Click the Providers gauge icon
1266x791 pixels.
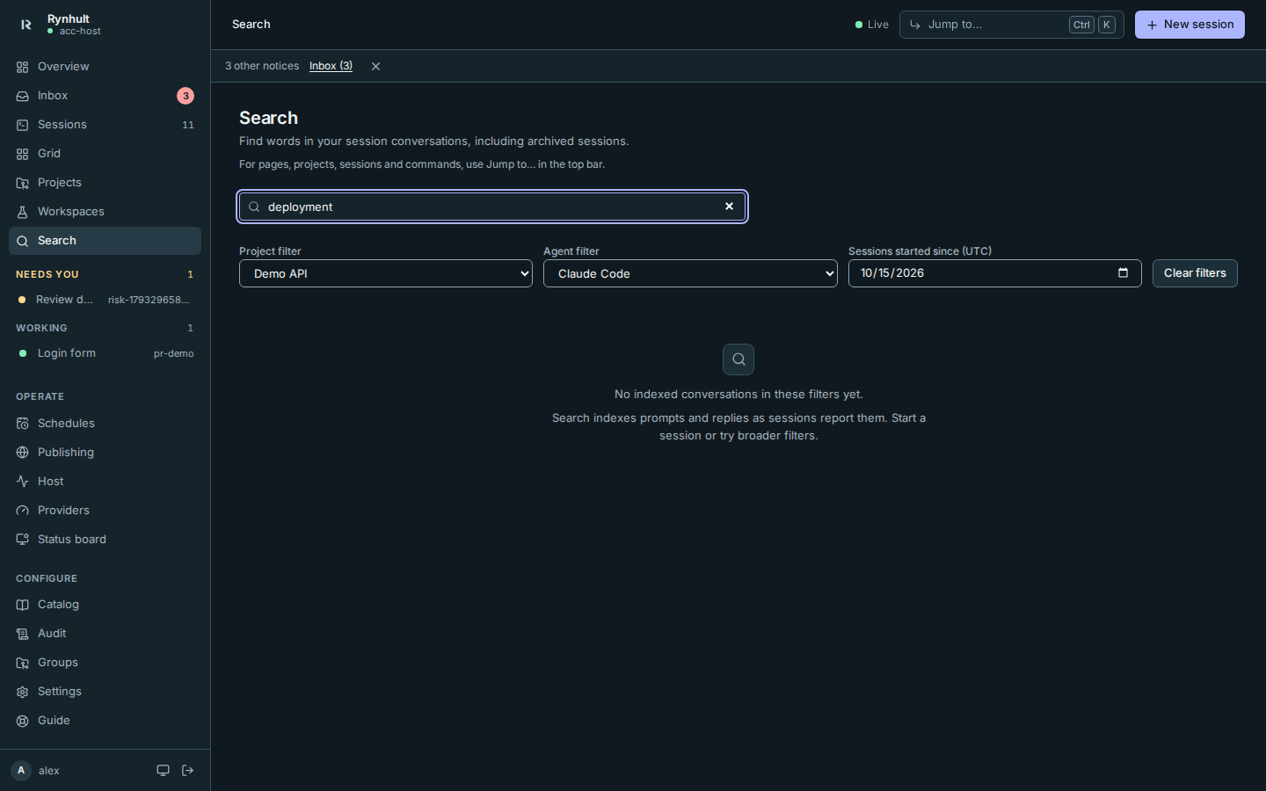[23, 511]
